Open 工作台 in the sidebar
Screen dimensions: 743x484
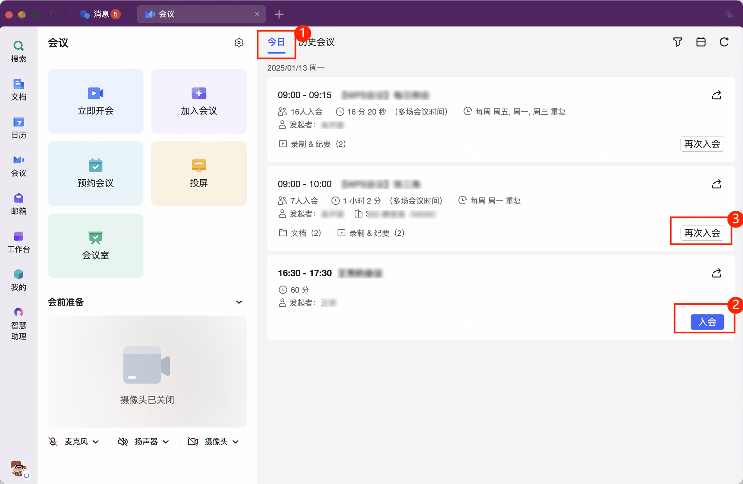click(x=18, y=242)
